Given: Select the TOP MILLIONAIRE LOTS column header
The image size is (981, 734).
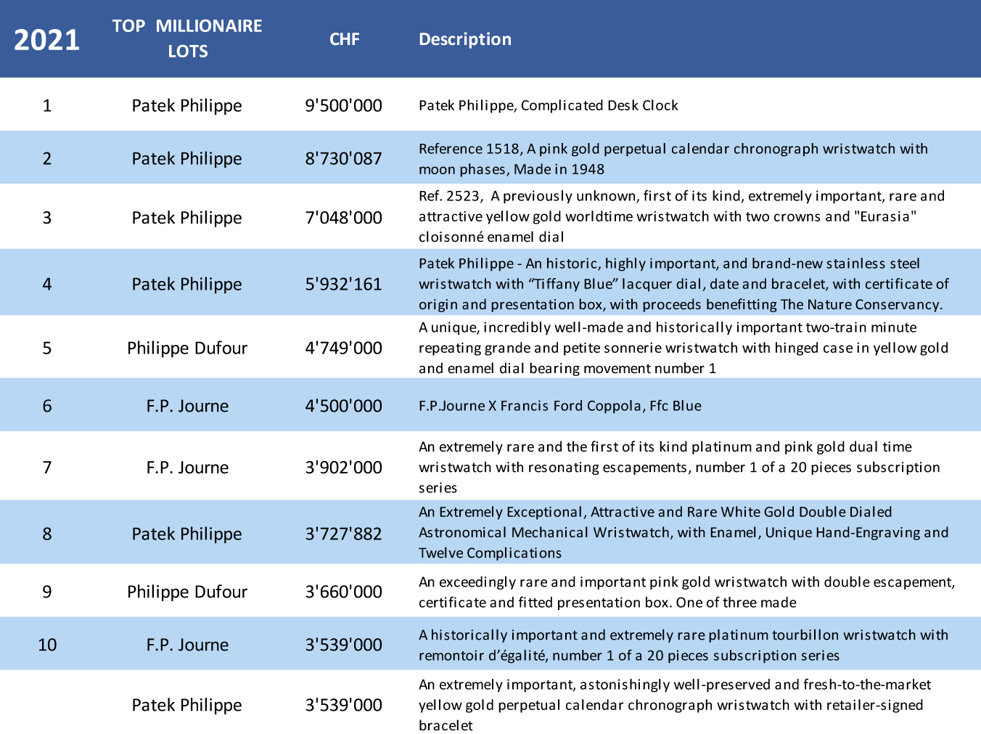Looking at the screenshot, I should (187, 38).
